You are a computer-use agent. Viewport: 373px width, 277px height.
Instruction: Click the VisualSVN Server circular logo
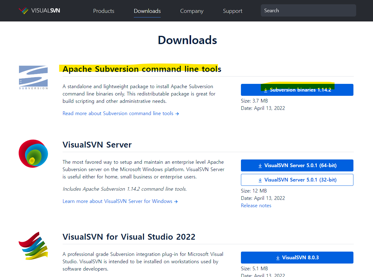[x=33, y=154]
